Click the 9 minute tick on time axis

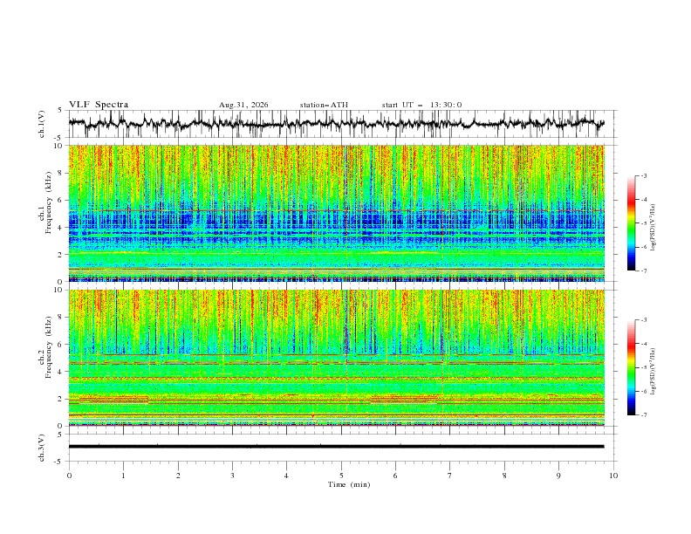tap(558, 476)
